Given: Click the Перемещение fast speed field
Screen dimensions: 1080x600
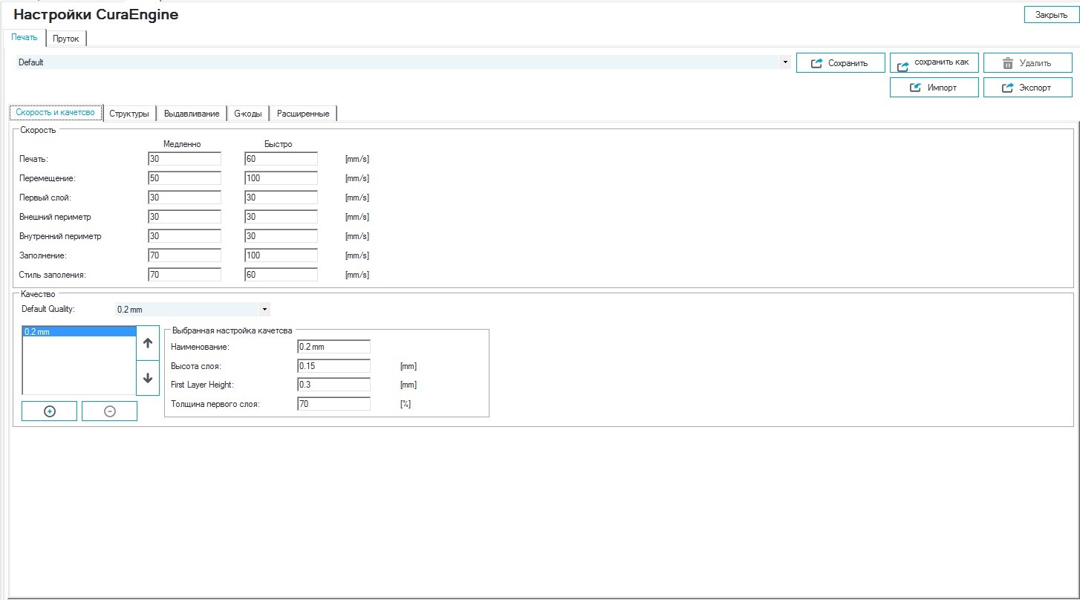Looking at the screenshot, I should 282,178.
